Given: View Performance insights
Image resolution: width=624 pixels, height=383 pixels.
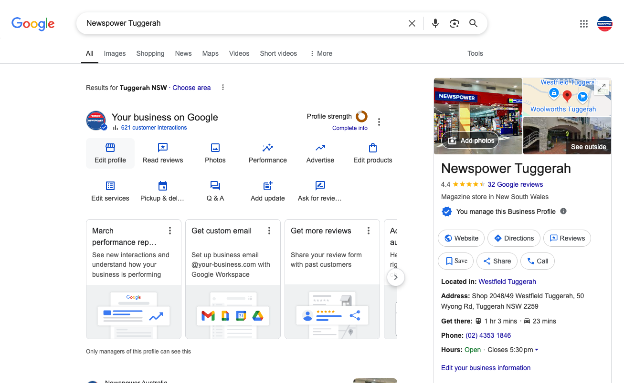Looking at the screenshot, I should [268, 153].
